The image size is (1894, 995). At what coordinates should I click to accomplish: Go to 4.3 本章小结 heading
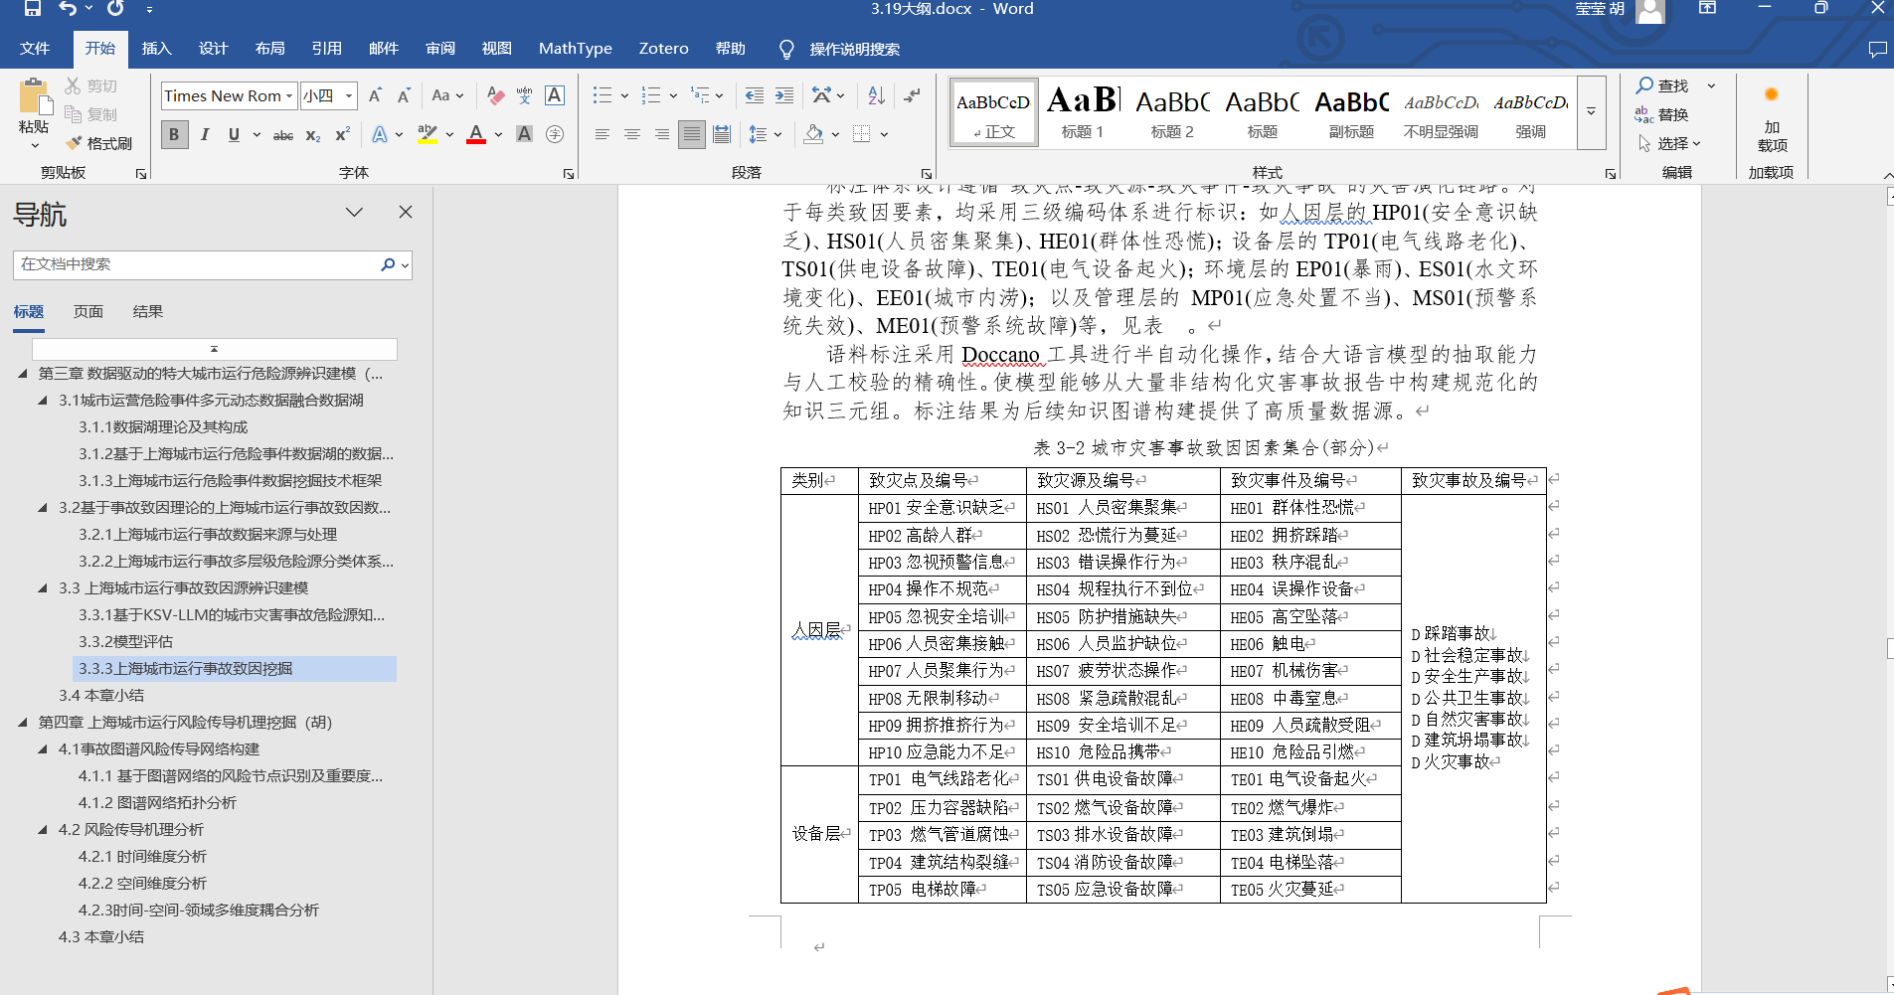(x=101, y=937)
